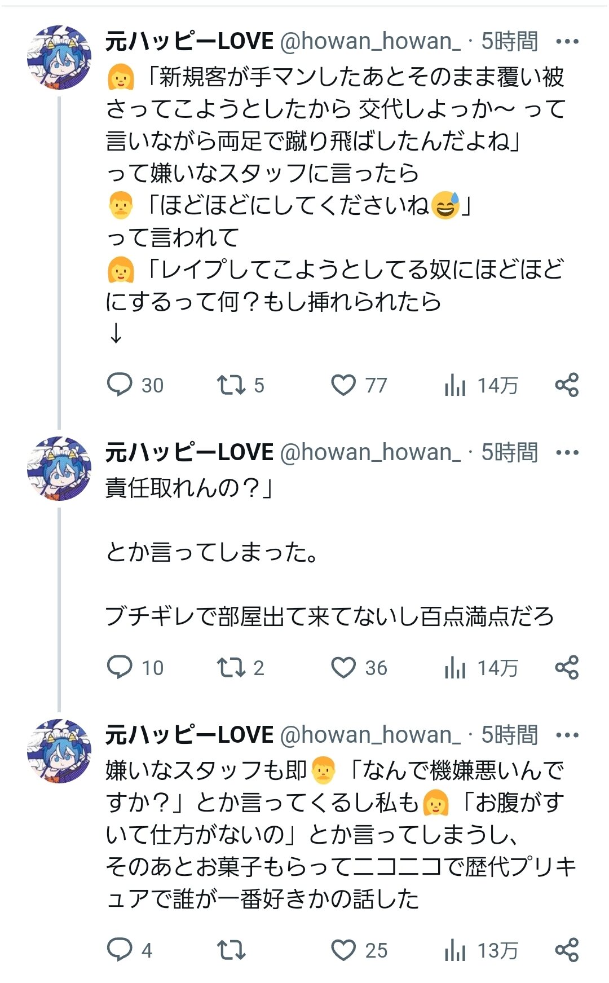Like the second tweet with 36 likes

[343, 668]
